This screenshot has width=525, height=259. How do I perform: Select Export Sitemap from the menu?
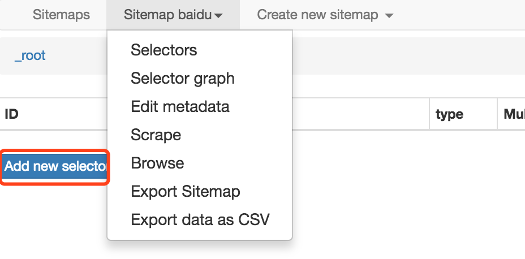[x=185, y=191]
